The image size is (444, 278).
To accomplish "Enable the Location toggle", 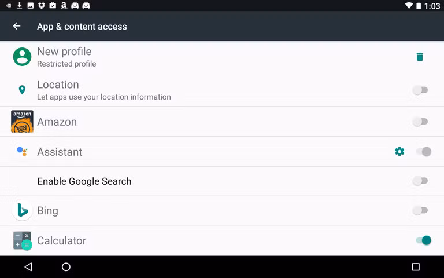I will 420,90.
